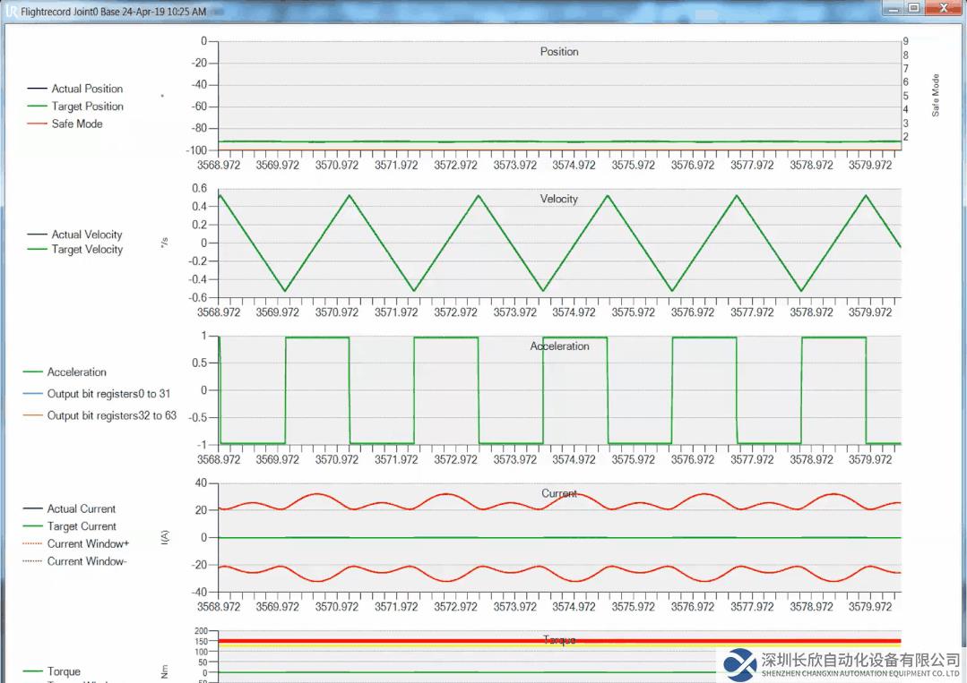Screen dimensions: 967x683
Task: Click the Actual Current legend line swatch
Action: (34, 509)
